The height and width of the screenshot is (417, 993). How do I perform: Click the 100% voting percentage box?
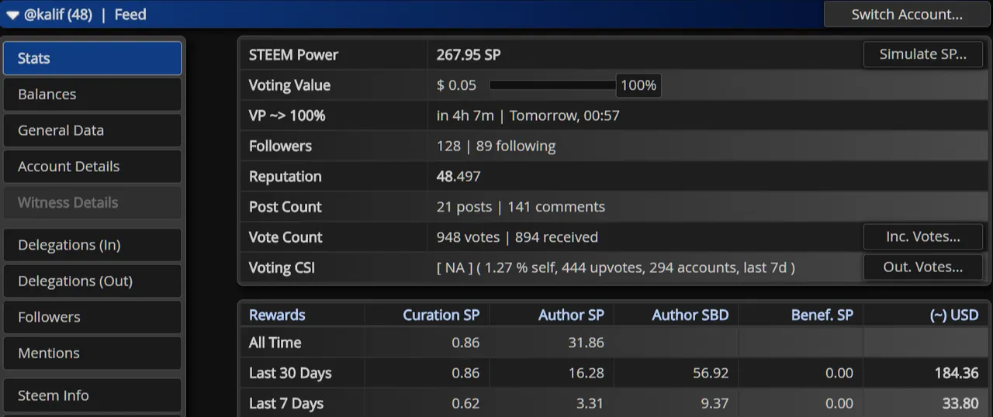pos(638,85)
